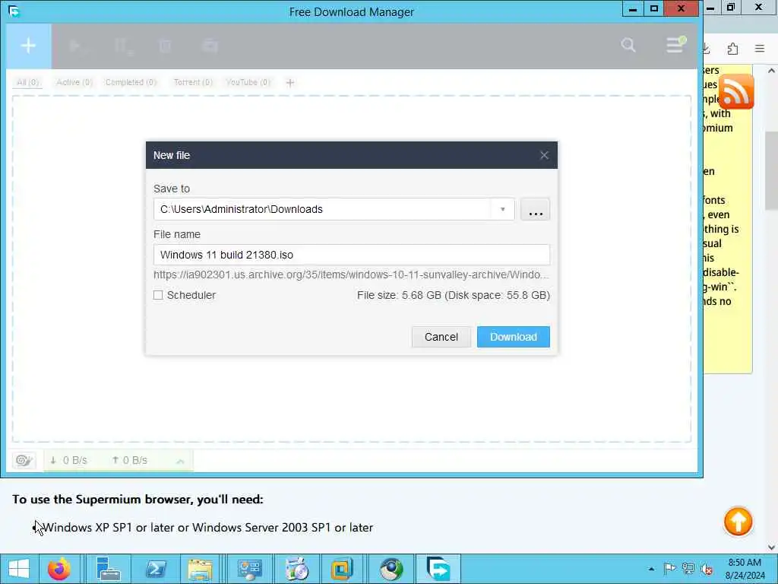
Task: Click Free Download Manager taskbar icon
Action: (x=438, y=569)
